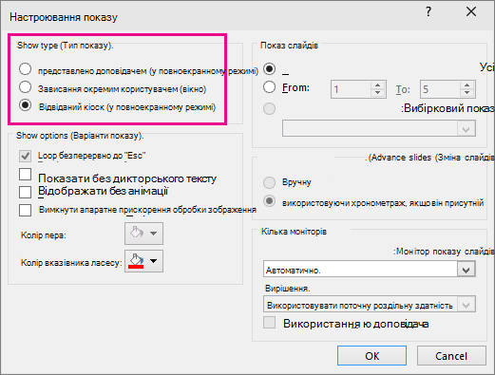Select the 'From:' slide range radio
Image resolution: width=495 pixels, height=375 pixels.
(269, 87)
